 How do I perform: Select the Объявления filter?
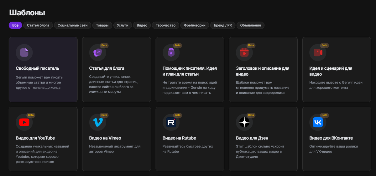click(250, 25)
